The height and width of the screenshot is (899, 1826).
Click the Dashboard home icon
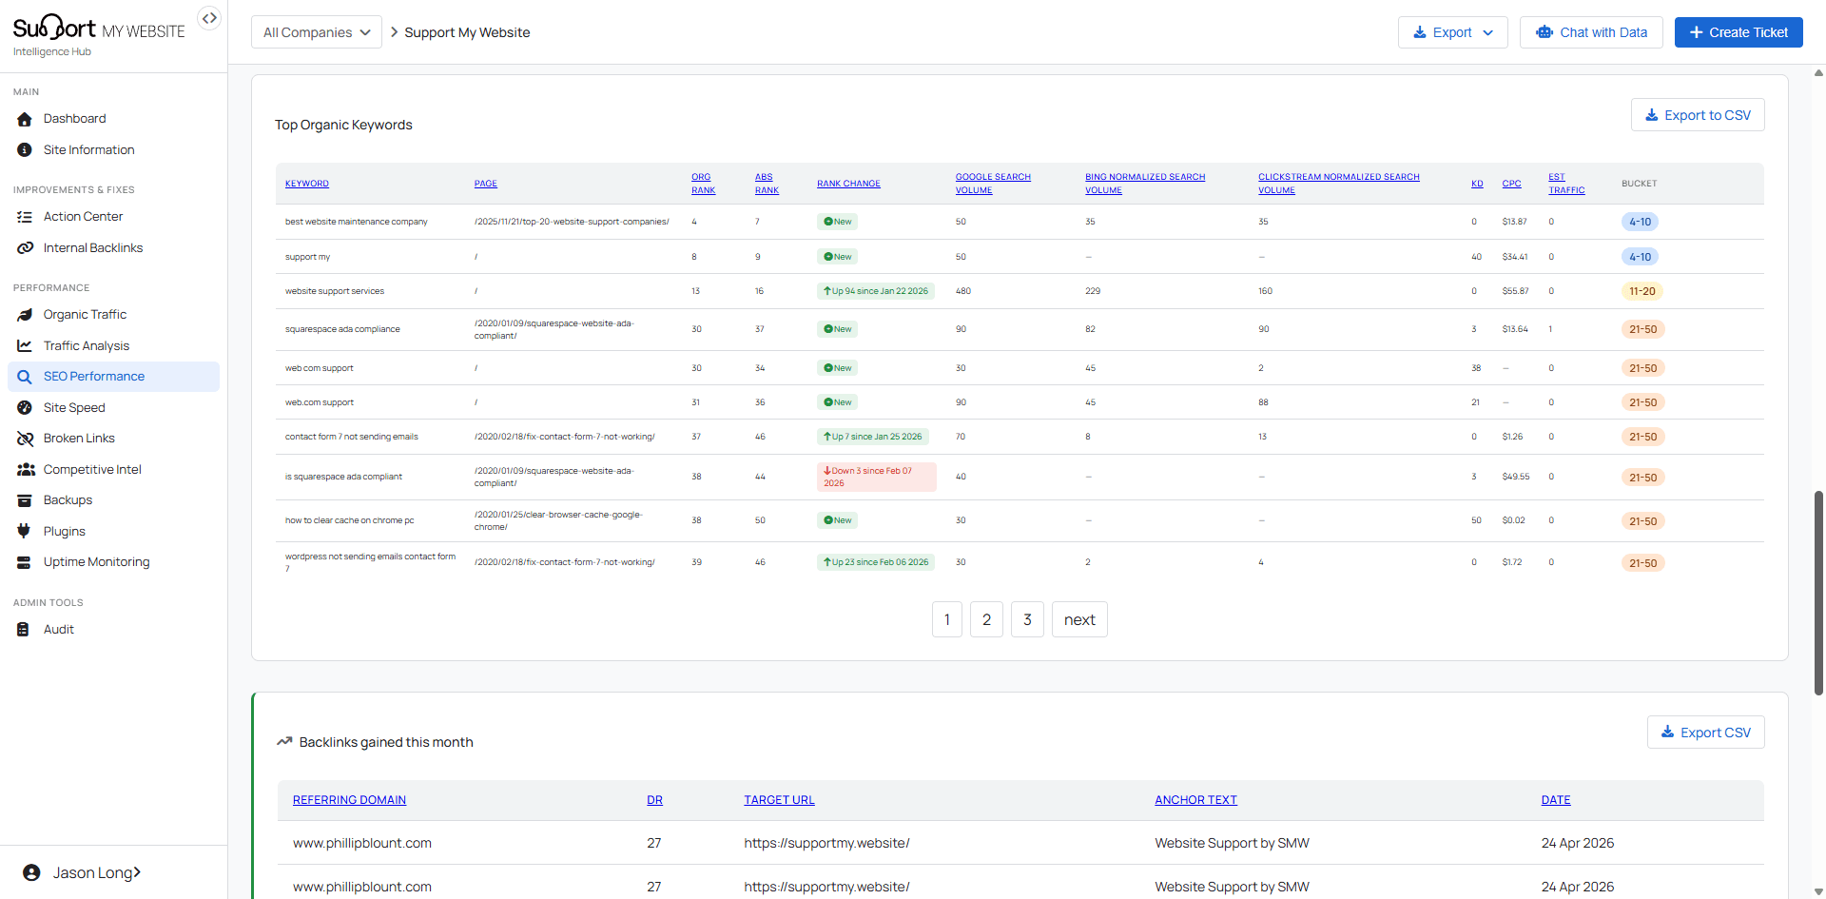tap(25, 119)
